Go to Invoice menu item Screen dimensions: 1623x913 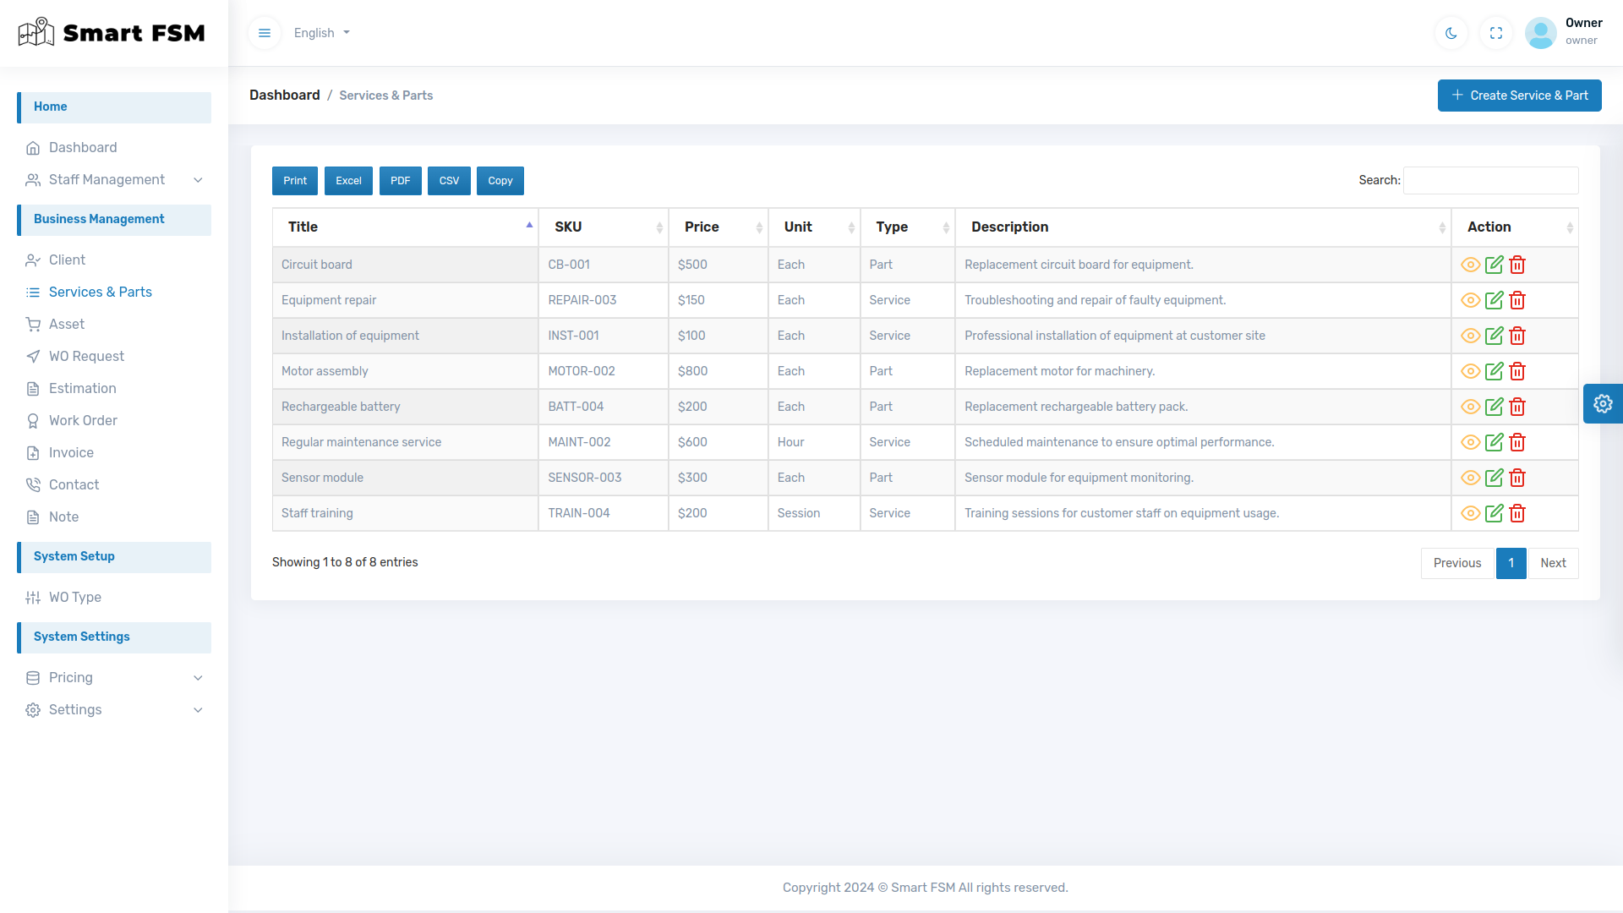[71, 453]
